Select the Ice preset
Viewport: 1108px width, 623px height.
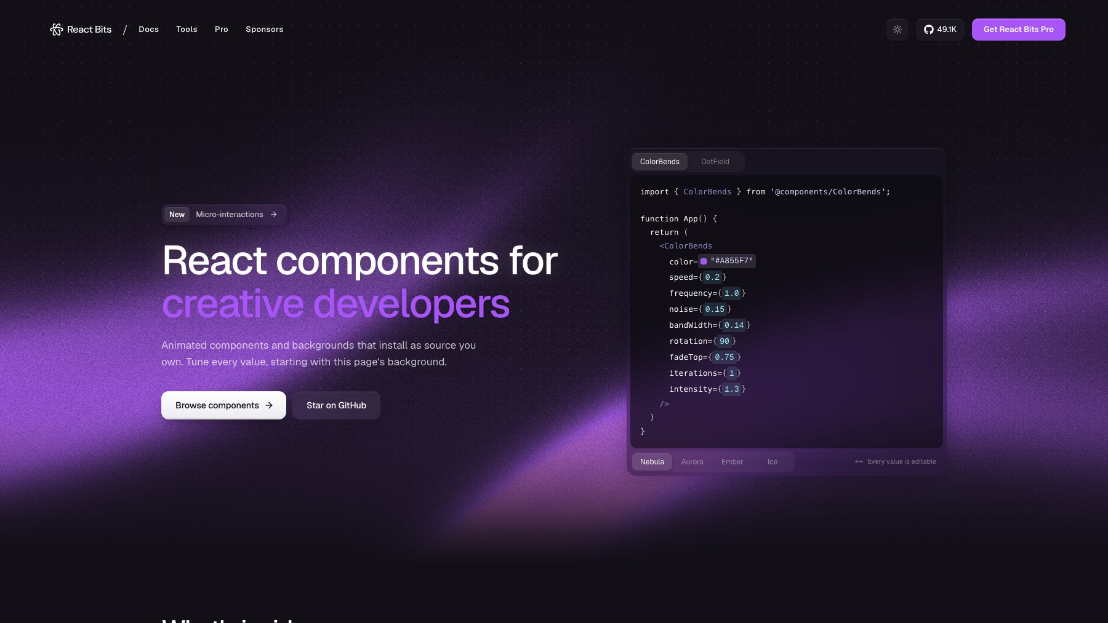click(x=773, y=462)
